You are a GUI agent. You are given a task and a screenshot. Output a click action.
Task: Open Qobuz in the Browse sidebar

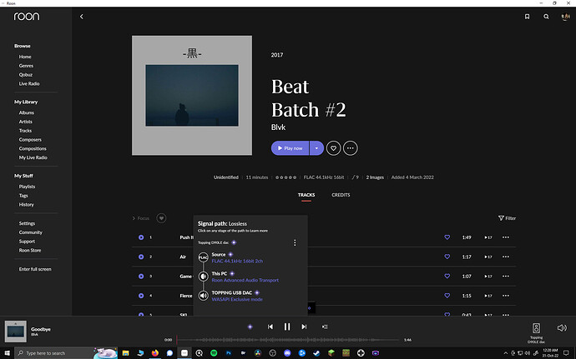point(28,75)
